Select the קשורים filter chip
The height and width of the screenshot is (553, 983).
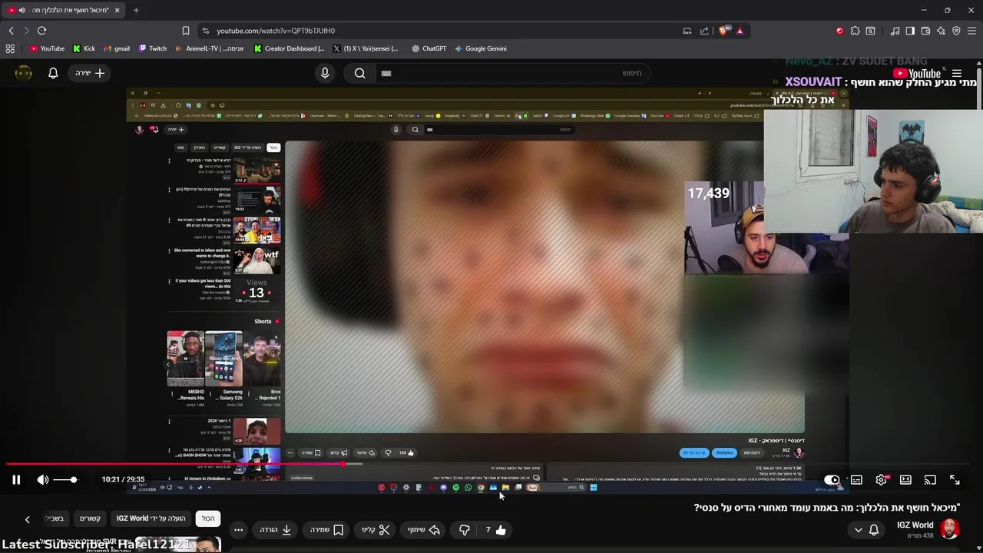[91, 518]
